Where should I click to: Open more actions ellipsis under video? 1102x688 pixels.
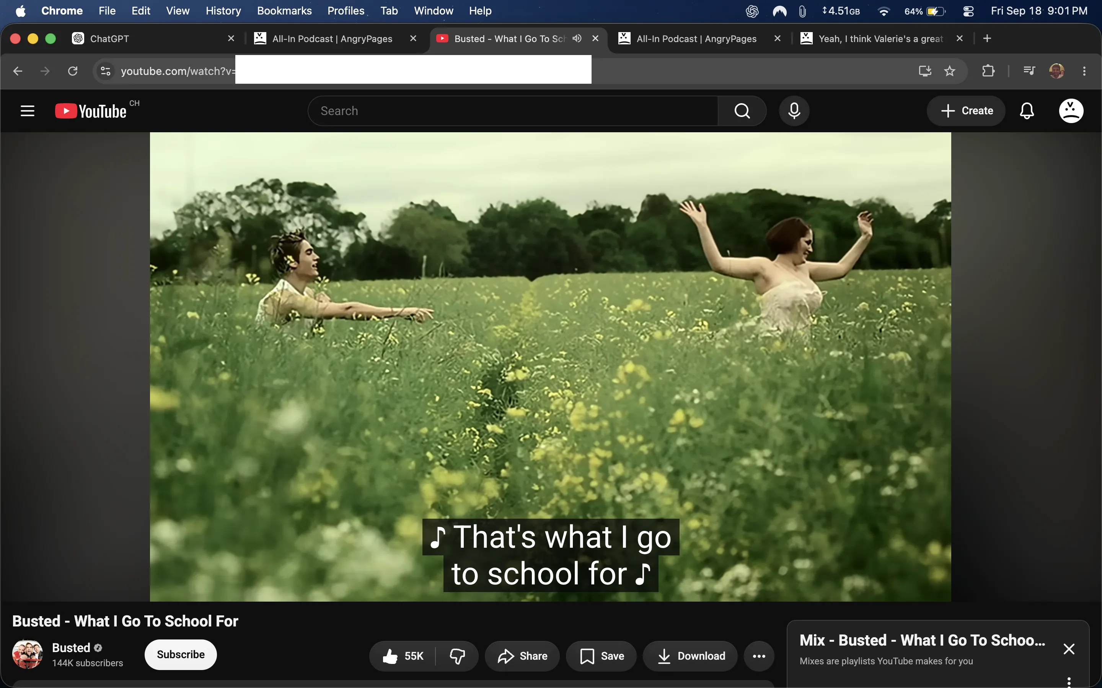(759, 656)
